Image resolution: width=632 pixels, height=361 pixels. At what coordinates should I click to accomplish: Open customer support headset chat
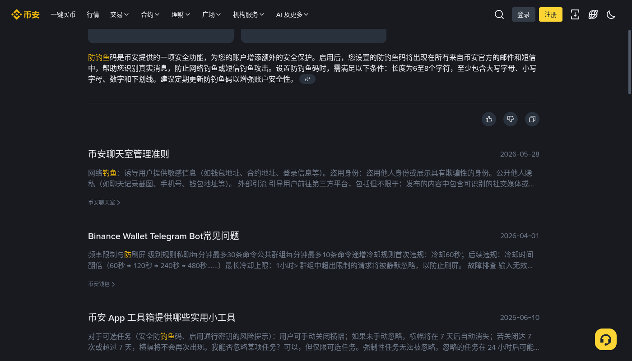[606, 339]
